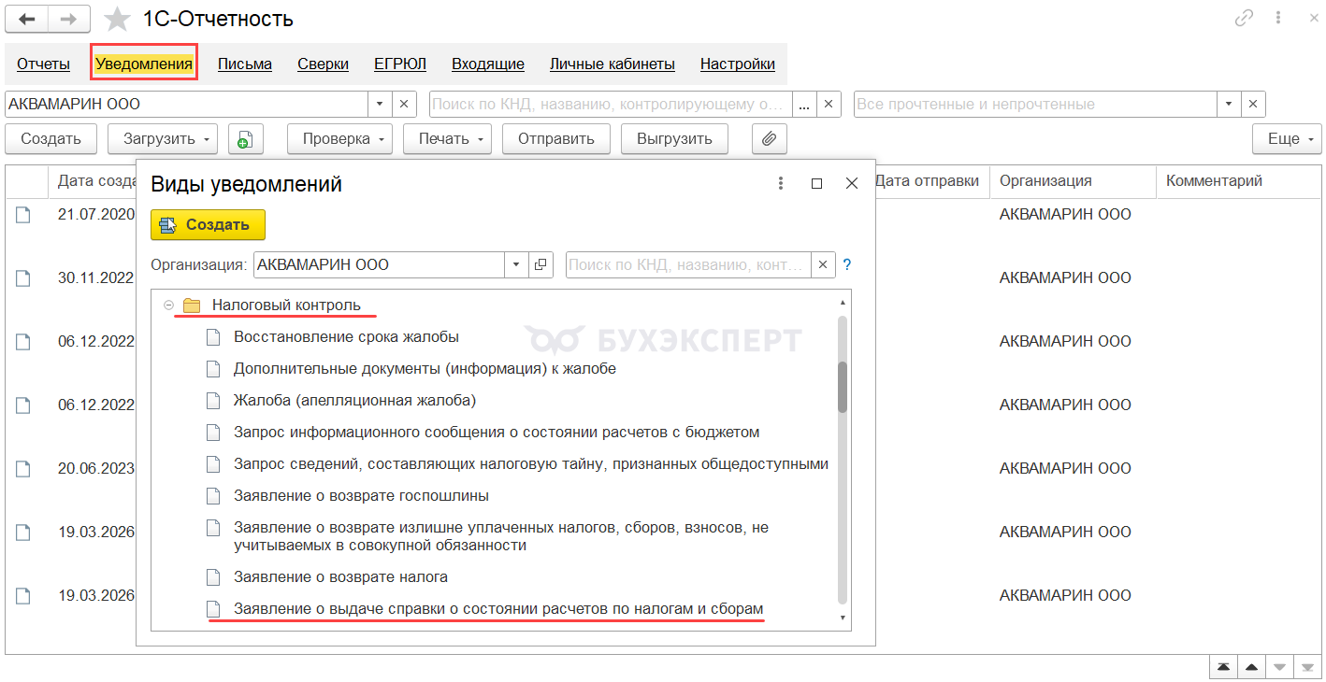This screenshot has height=682, width=1326.
Task: Click document icon for Заявление о возврате налога
Action: [x=213, y=576]
